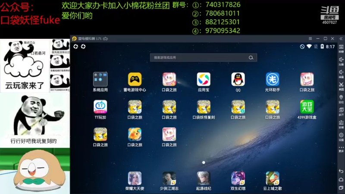Open the QQ penguin app
345x194 pixels.
[x=238, y=79]
